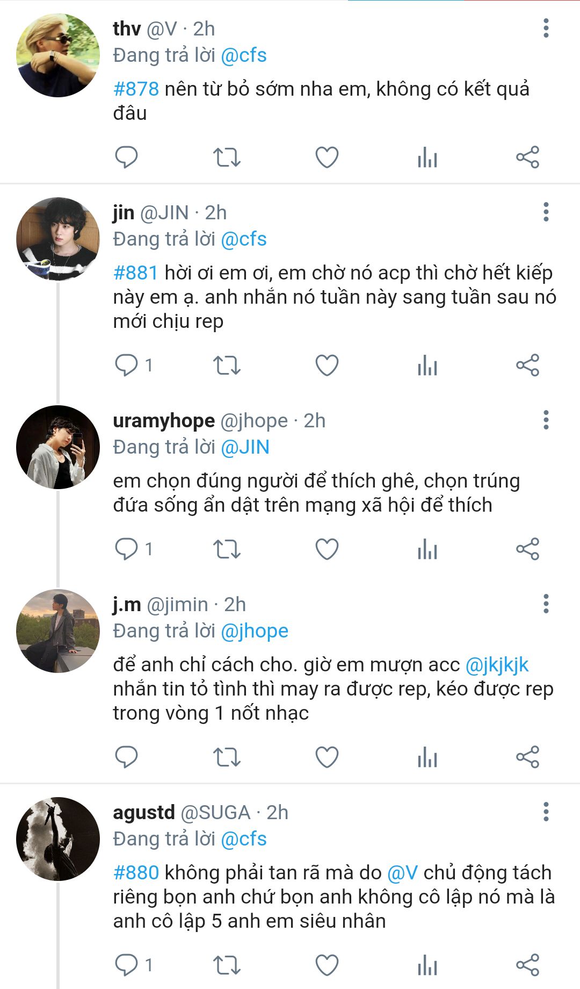Reply to uramyhope's tweet
The height and width of the screenshot is (989, 580).
point(127,549)
